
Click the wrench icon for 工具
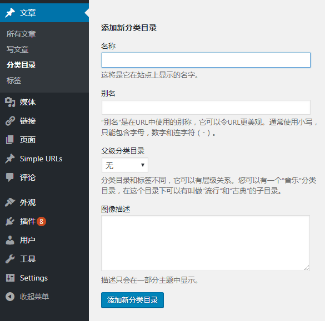[x=10, y=259]
